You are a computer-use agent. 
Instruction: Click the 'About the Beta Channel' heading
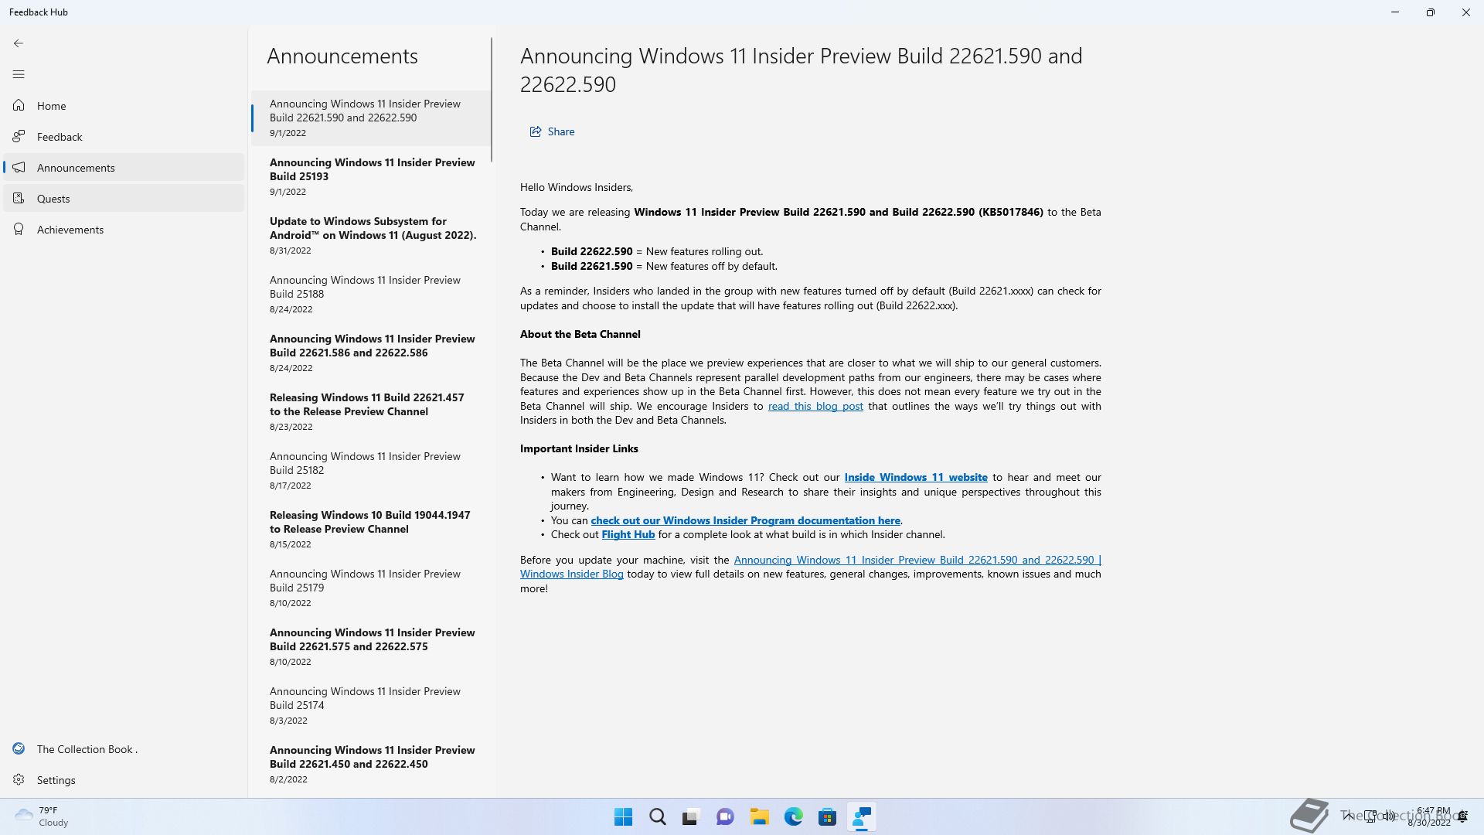pos(580,334)
